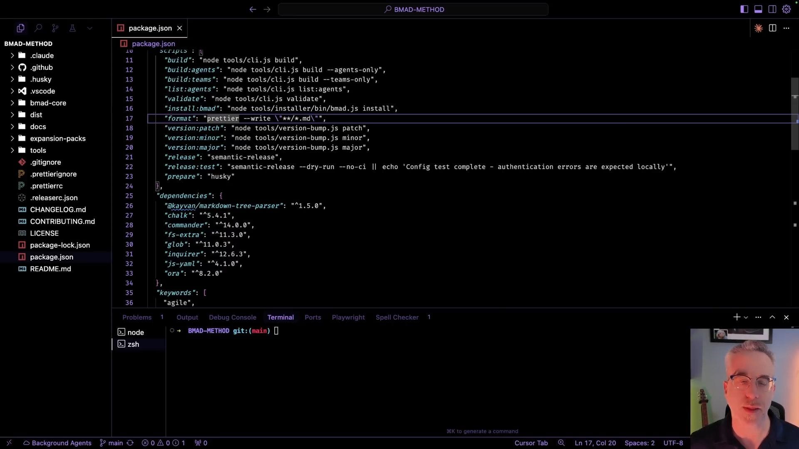Click the split editor icon
This screenshot has height=449, width=799.
click(x=772, y=28)
